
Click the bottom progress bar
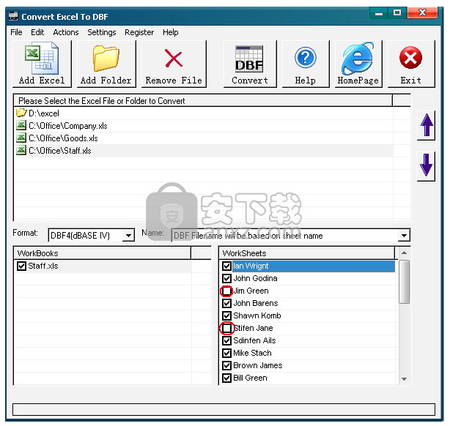coord(224,409)
